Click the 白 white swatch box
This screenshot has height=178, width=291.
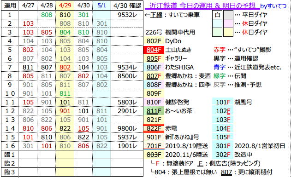[x=217, y=15]
